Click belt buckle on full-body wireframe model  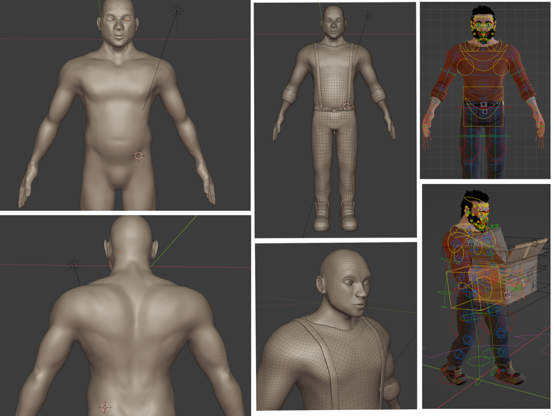pos(335,109)
